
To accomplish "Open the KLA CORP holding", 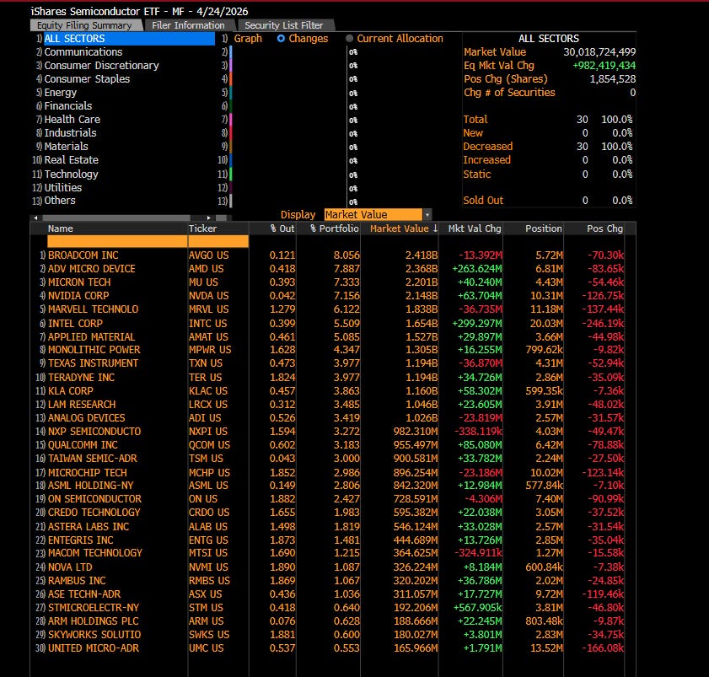I will [x=71, y=390].
